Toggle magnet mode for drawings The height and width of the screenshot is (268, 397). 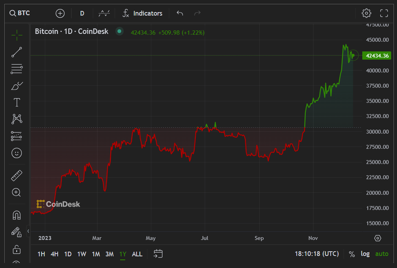tap(16, 215)
